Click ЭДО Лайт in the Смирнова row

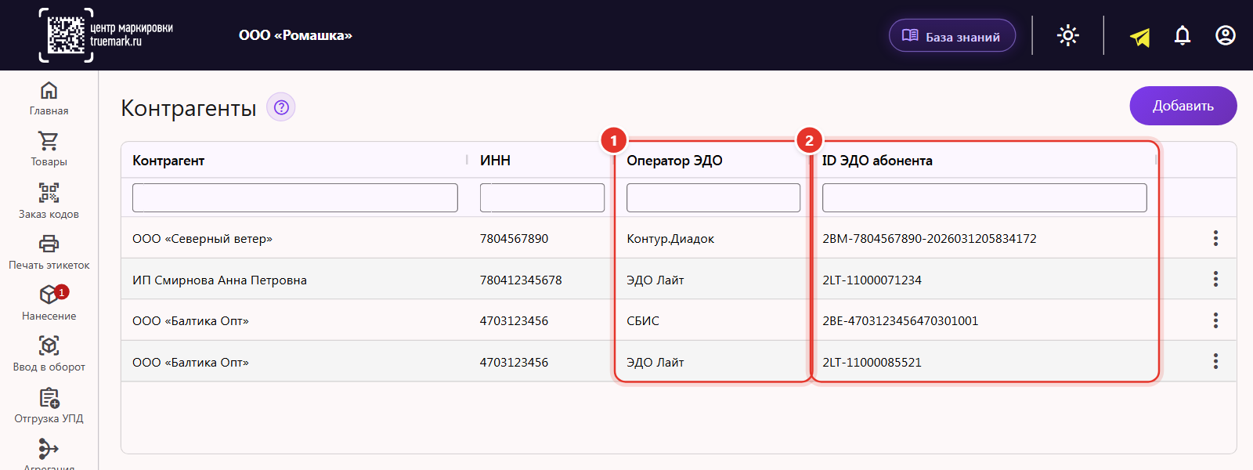pyautogui.click(x=655, y=280)
